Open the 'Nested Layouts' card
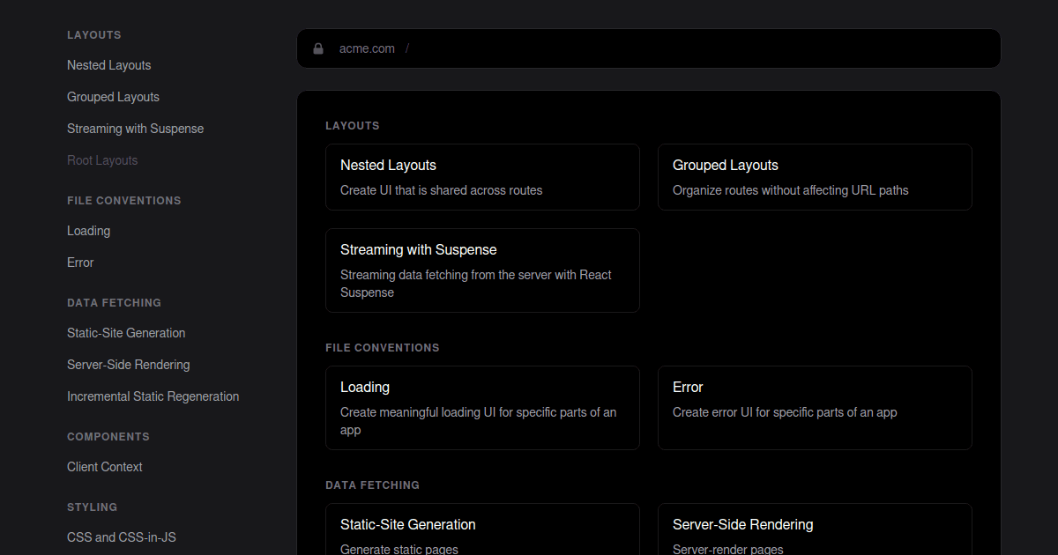1058x555 pixels. [x=482, y=176]
